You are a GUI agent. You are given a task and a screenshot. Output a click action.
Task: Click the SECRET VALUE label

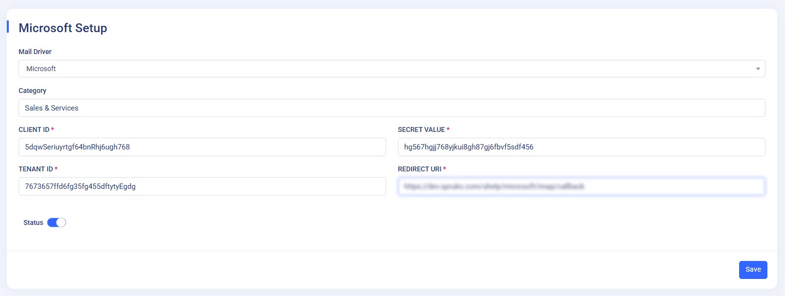point(421,129)
